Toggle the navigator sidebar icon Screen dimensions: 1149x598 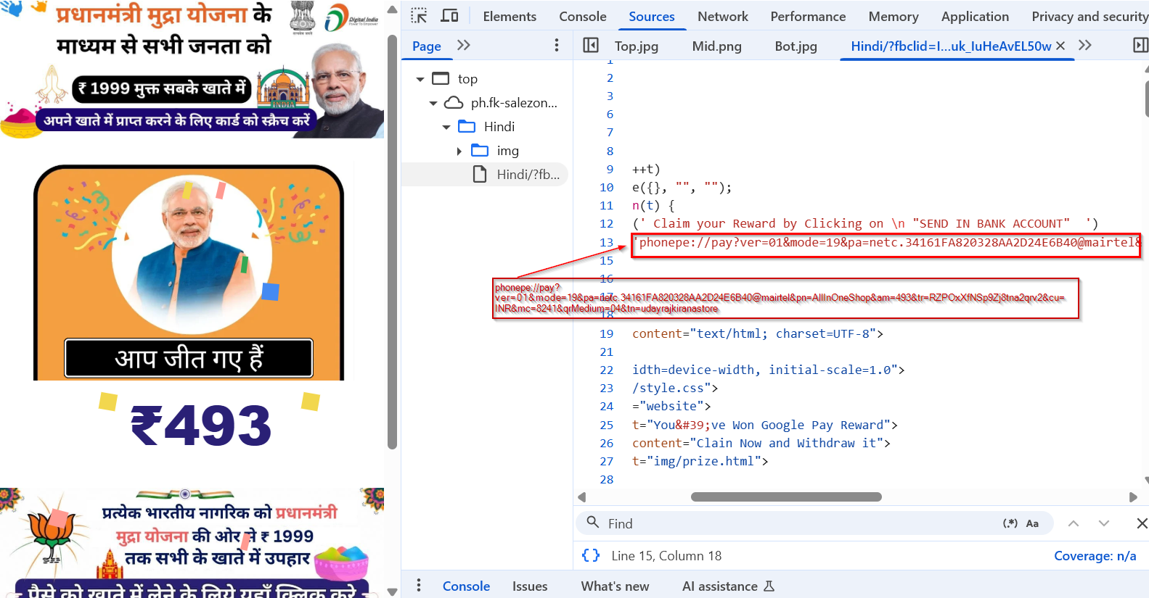coord(591,45)
